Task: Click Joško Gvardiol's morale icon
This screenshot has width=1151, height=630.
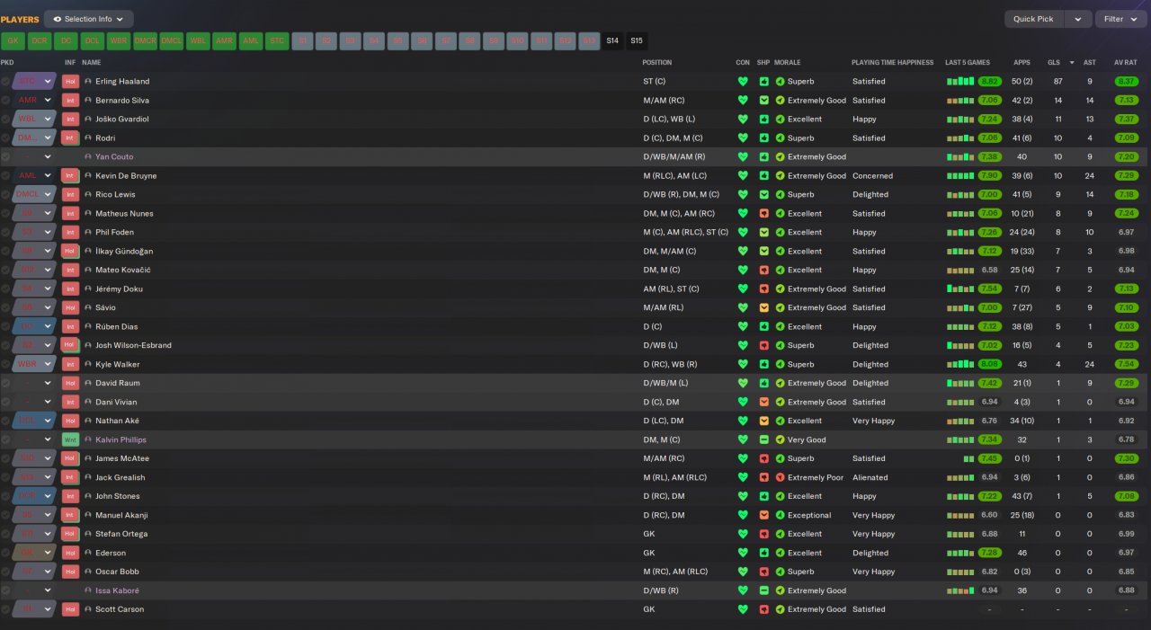Action: (781, 120)
